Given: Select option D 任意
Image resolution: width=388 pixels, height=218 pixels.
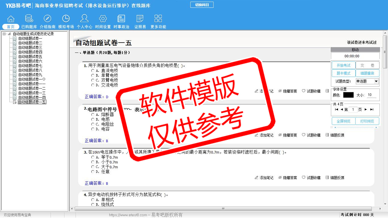Looking at the screenshot, I should pos(93,171).
